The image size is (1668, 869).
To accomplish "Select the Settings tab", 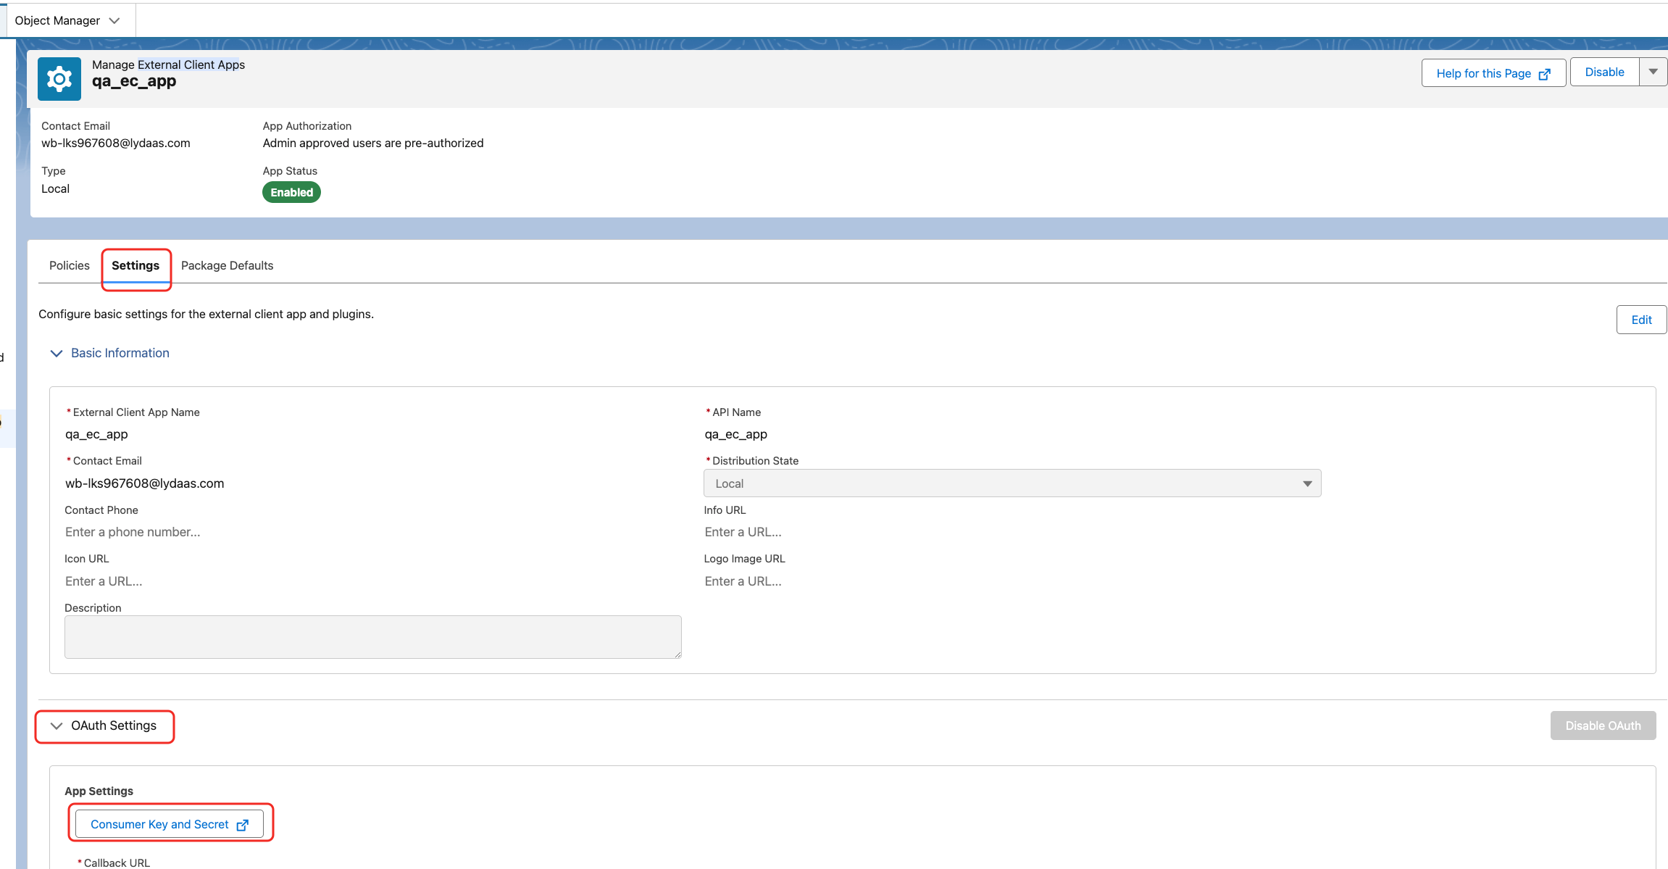I will pos(135,265).
